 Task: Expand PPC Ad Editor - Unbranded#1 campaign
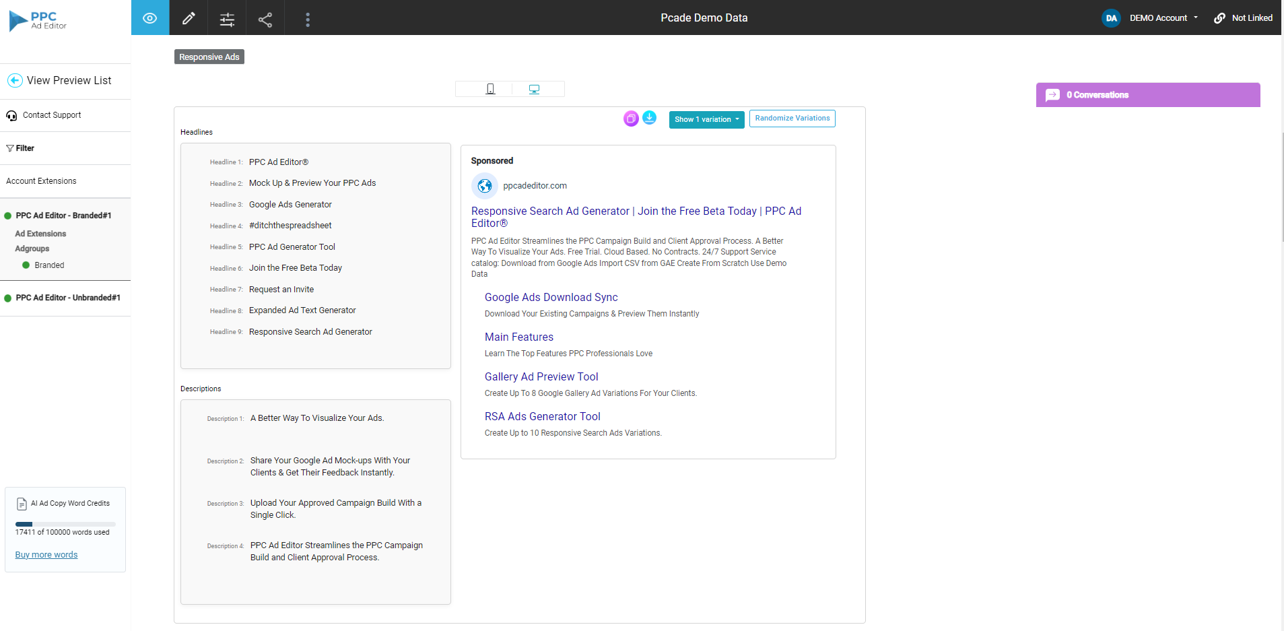point(68,298)
